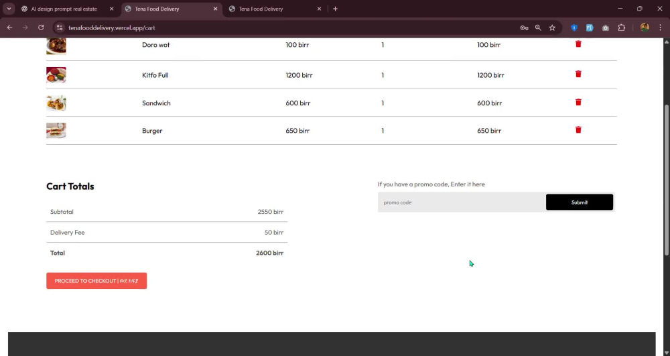Viewport: 670px width, 356px height.
Task: Switch to AI design prompt real estate tab
Action: (64, 9)
